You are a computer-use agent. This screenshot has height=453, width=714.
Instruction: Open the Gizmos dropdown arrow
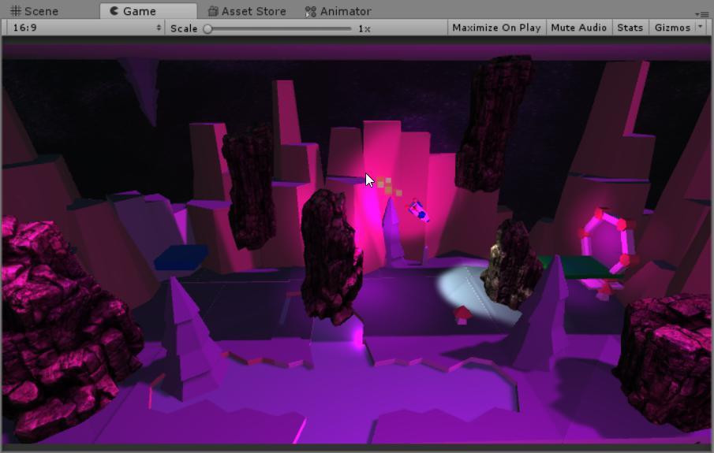click(x=701, y=26)
